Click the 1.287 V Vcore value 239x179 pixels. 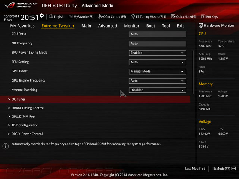coord(223,59)
